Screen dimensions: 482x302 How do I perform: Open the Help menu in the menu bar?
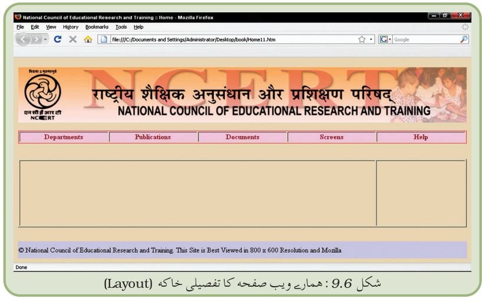tap(138, 27)
